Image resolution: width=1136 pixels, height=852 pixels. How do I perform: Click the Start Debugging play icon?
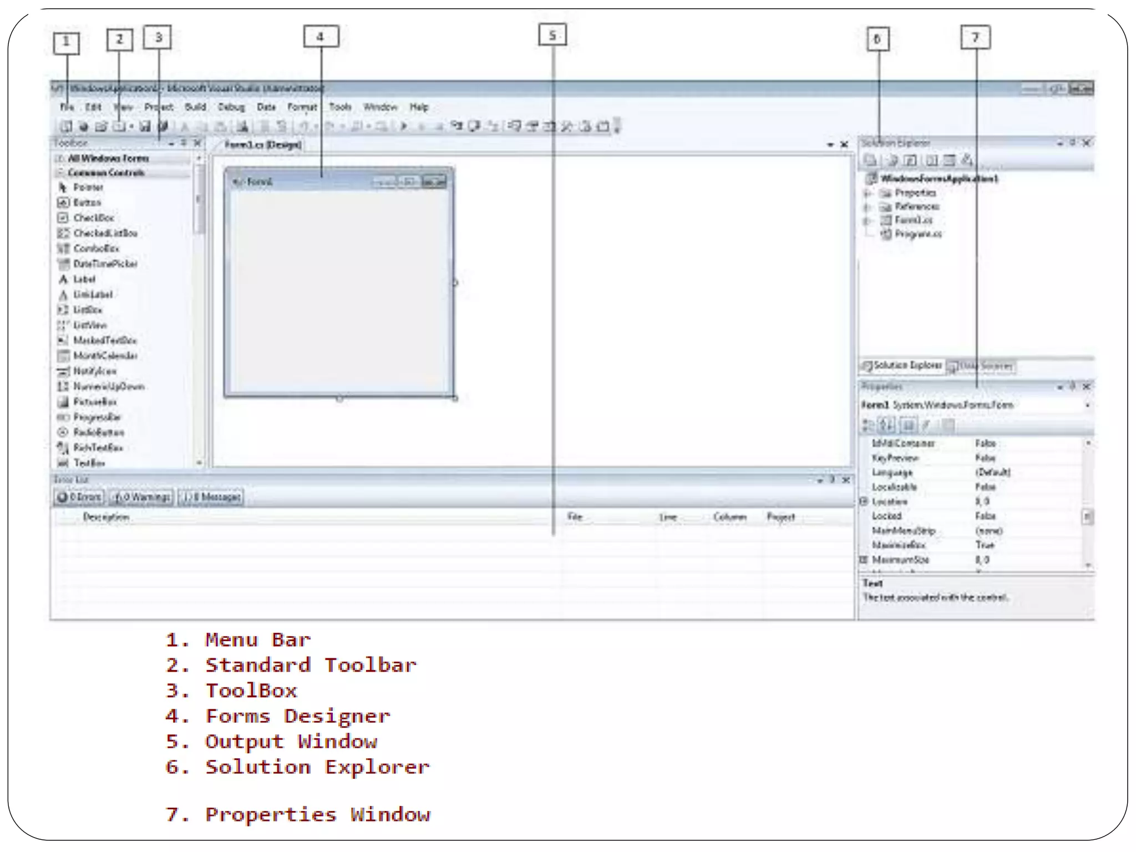(x=404, y=126)
